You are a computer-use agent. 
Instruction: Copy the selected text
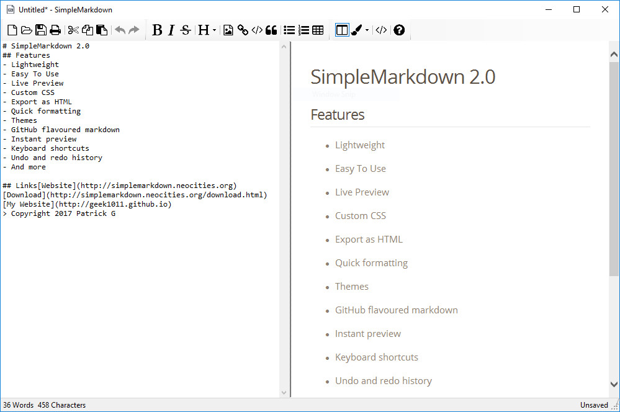click(x=88, y=30)
